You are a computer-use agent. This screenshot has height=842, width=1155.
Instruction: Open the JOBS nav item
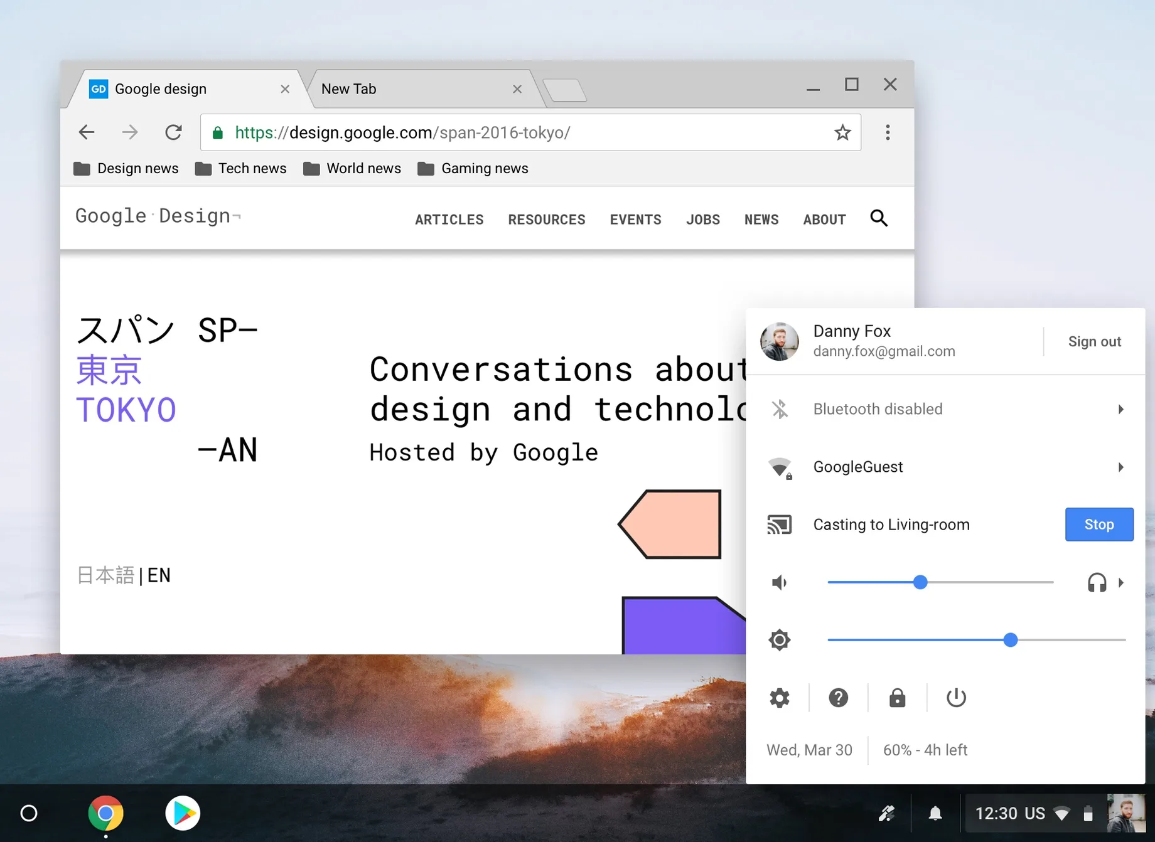(703, 220)
